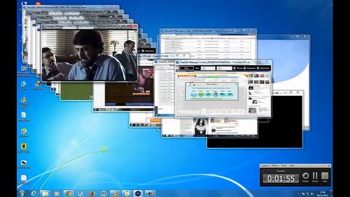Viewport: 350px width, 197px height.
Task: Open the Capture menu in the recorder
Action: 265,166
